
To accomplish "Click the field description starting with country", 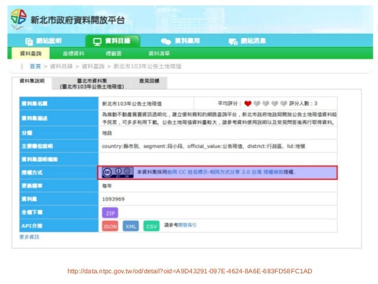I will pyautogui.click(x=203, y=146).
